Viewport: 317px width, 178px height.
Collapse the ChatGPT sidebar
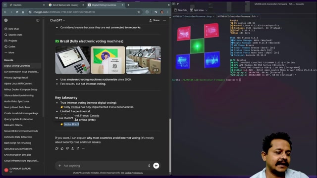pyautogui.click(x=38, y=20)
